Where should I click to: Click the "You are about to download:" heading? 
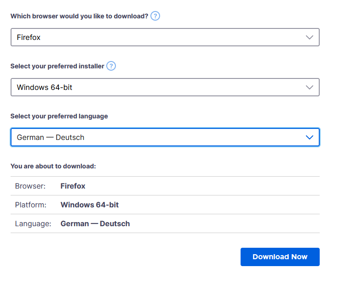(53, 166)
